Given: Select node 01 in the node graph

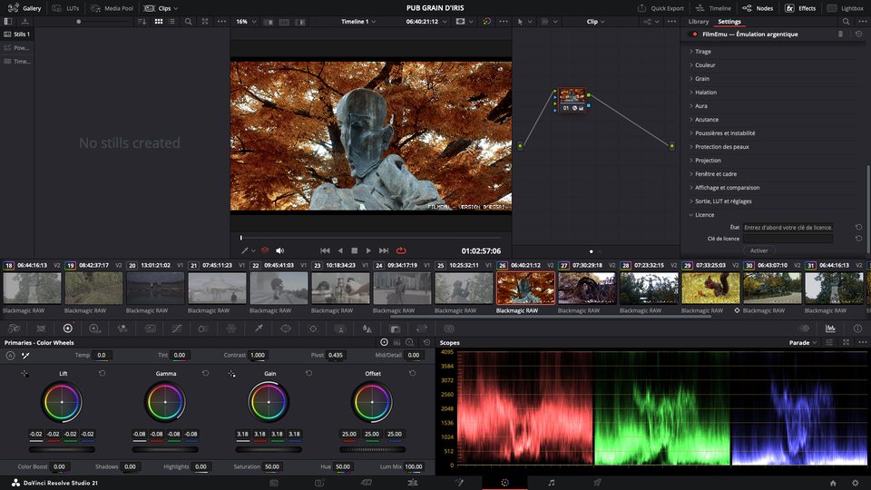Looking at the screenshot, I should (x=572, y=100).
